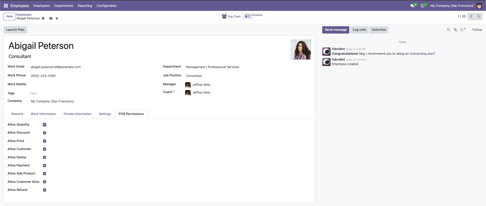Viewport: 486px width, 206px height.
Task: Open the onboarding plan link
Action: (422, 54)
